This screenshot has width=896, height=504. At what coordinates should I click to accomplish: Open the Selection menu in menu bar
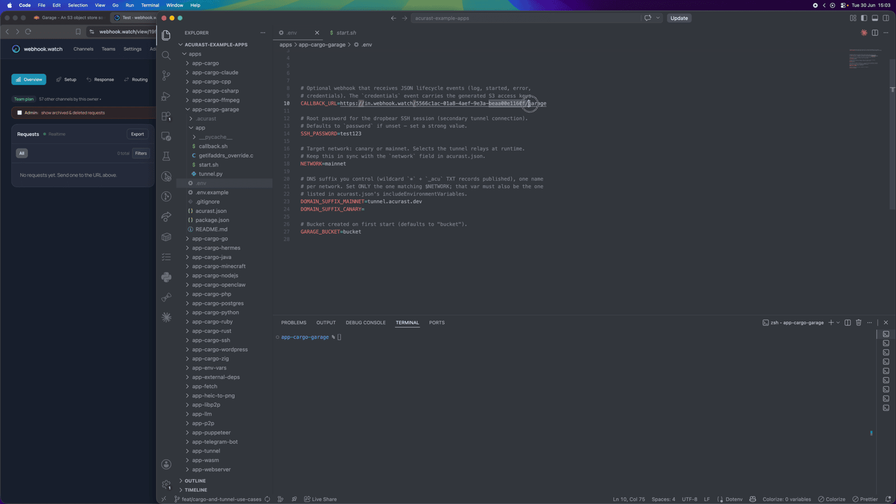point(78,5)
